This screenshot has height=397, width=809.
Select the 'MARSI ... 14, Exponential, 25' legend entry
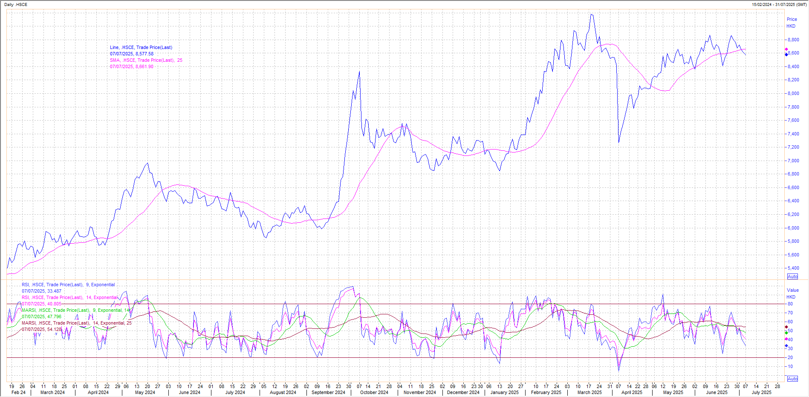click(x=77, y=323)
